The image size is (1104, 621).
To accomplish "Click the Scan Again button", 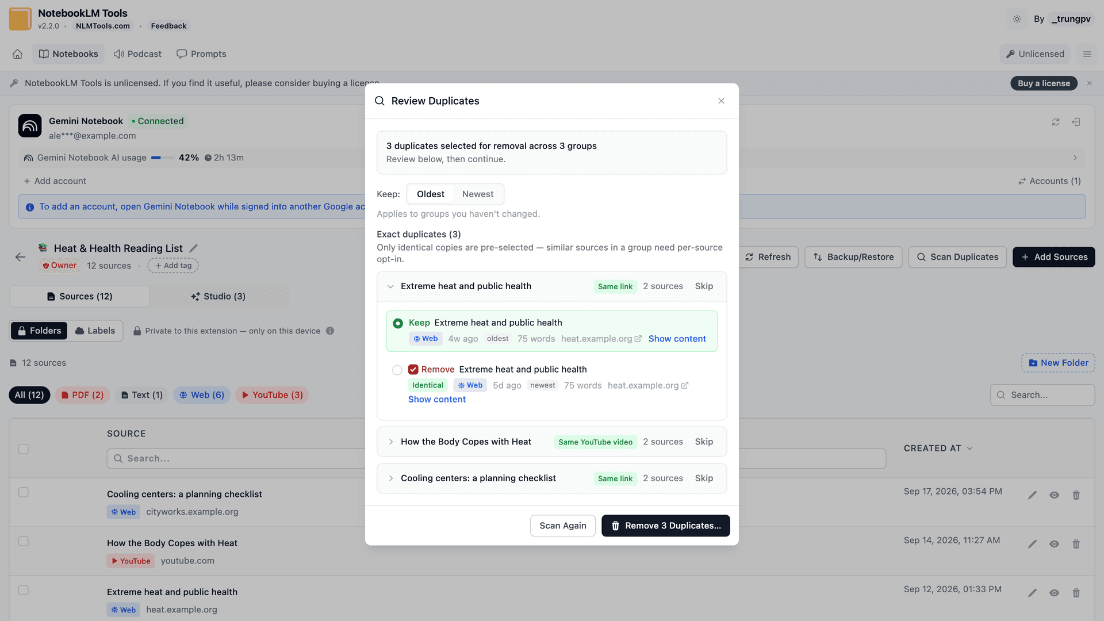I will point(563,526).
